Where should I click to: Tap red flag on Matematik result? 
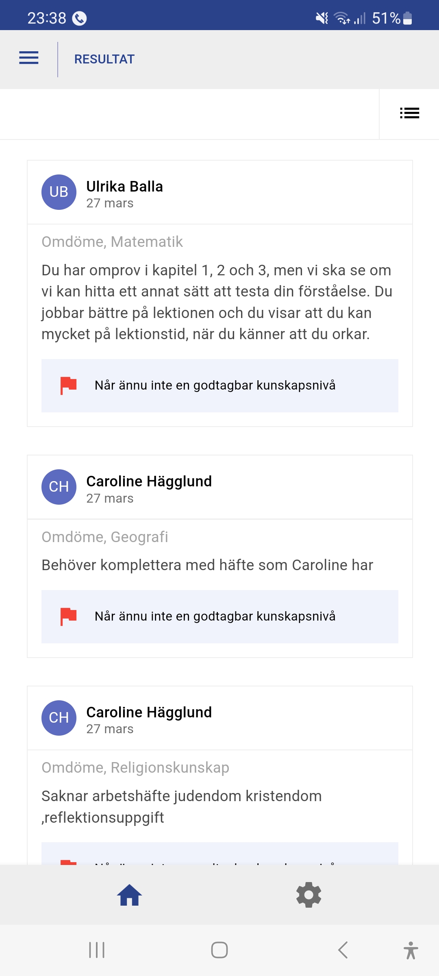pyautogui.click(x=68, y=385)
